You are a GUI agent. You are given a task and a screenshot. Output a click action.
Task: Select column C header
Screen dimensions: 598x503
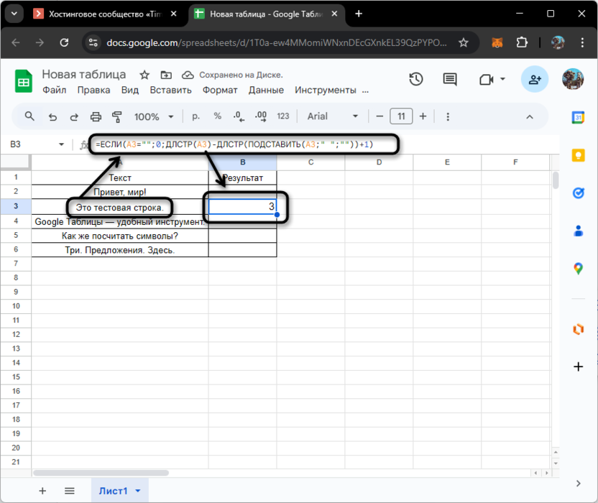point(310,162)
